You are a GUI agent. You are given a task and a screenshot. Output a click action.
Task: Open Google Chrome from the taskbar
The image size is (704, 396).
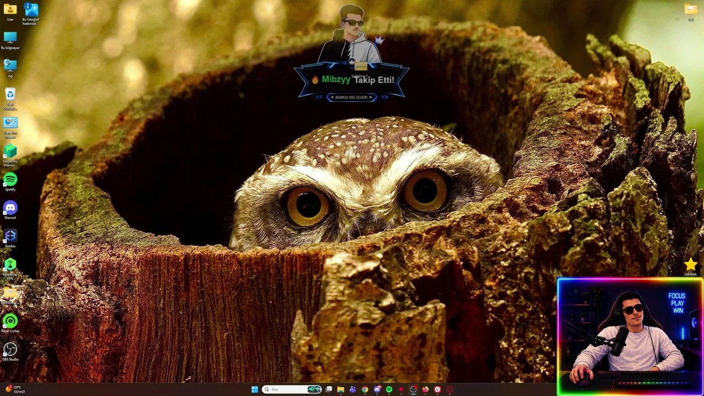tap(365, 389)
